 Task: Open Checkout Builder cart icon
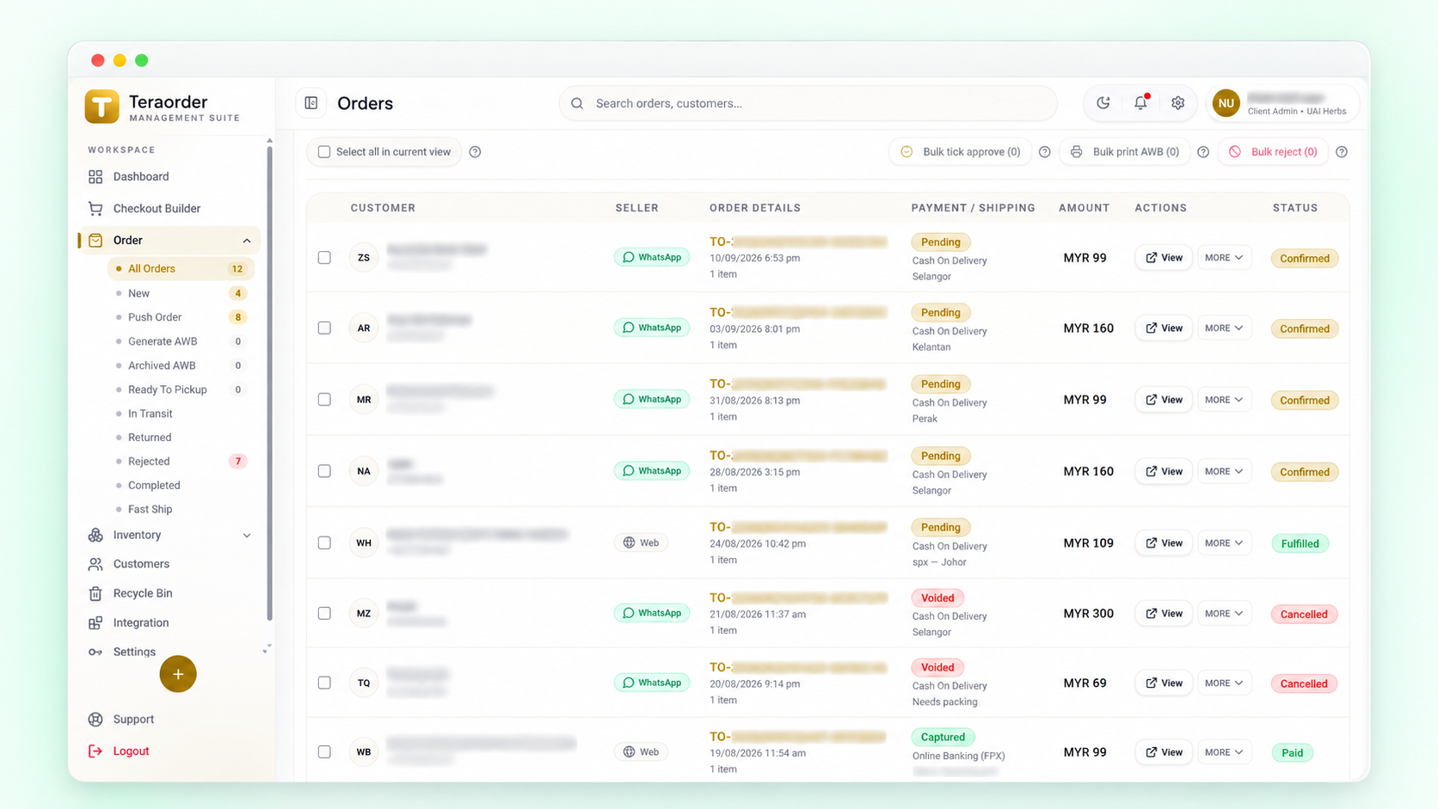(95, 208)
